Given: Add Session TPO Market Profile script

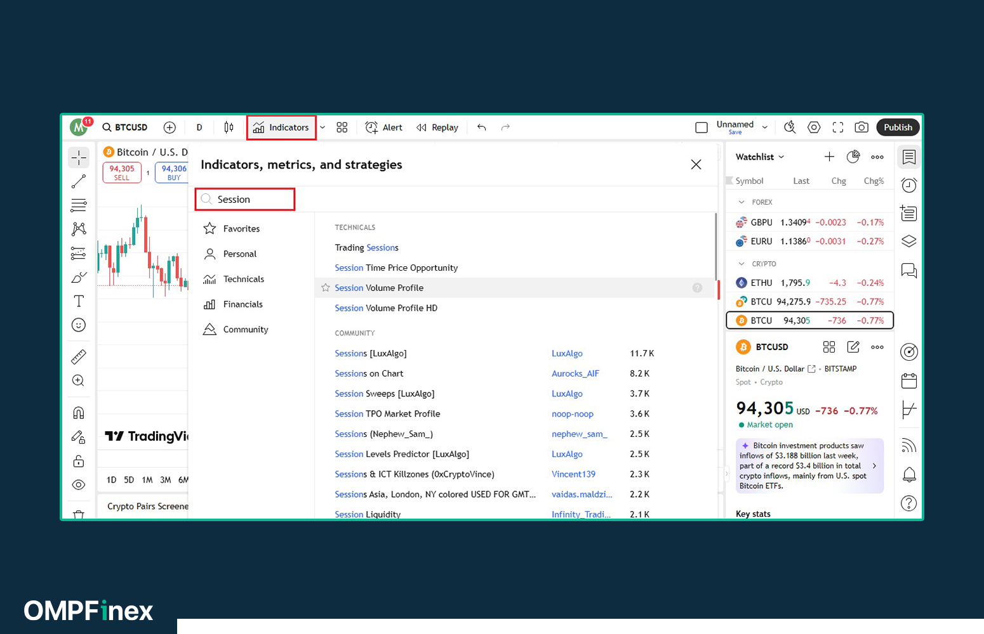Looking at the screenshot, I should coord(387,413).
